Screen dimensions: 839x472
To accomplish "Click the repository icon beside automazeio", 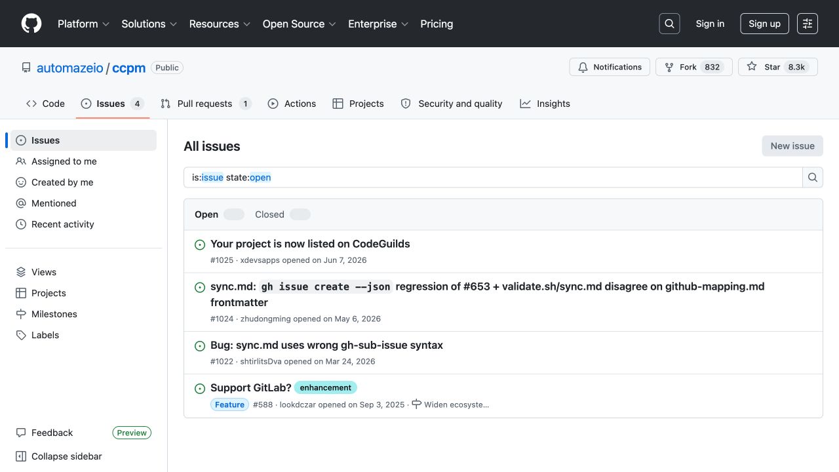I will point(26,68).
